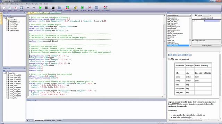This screenshot has width=222, height=124.
Task: Select the Error output tab
Action: point(54,121)
